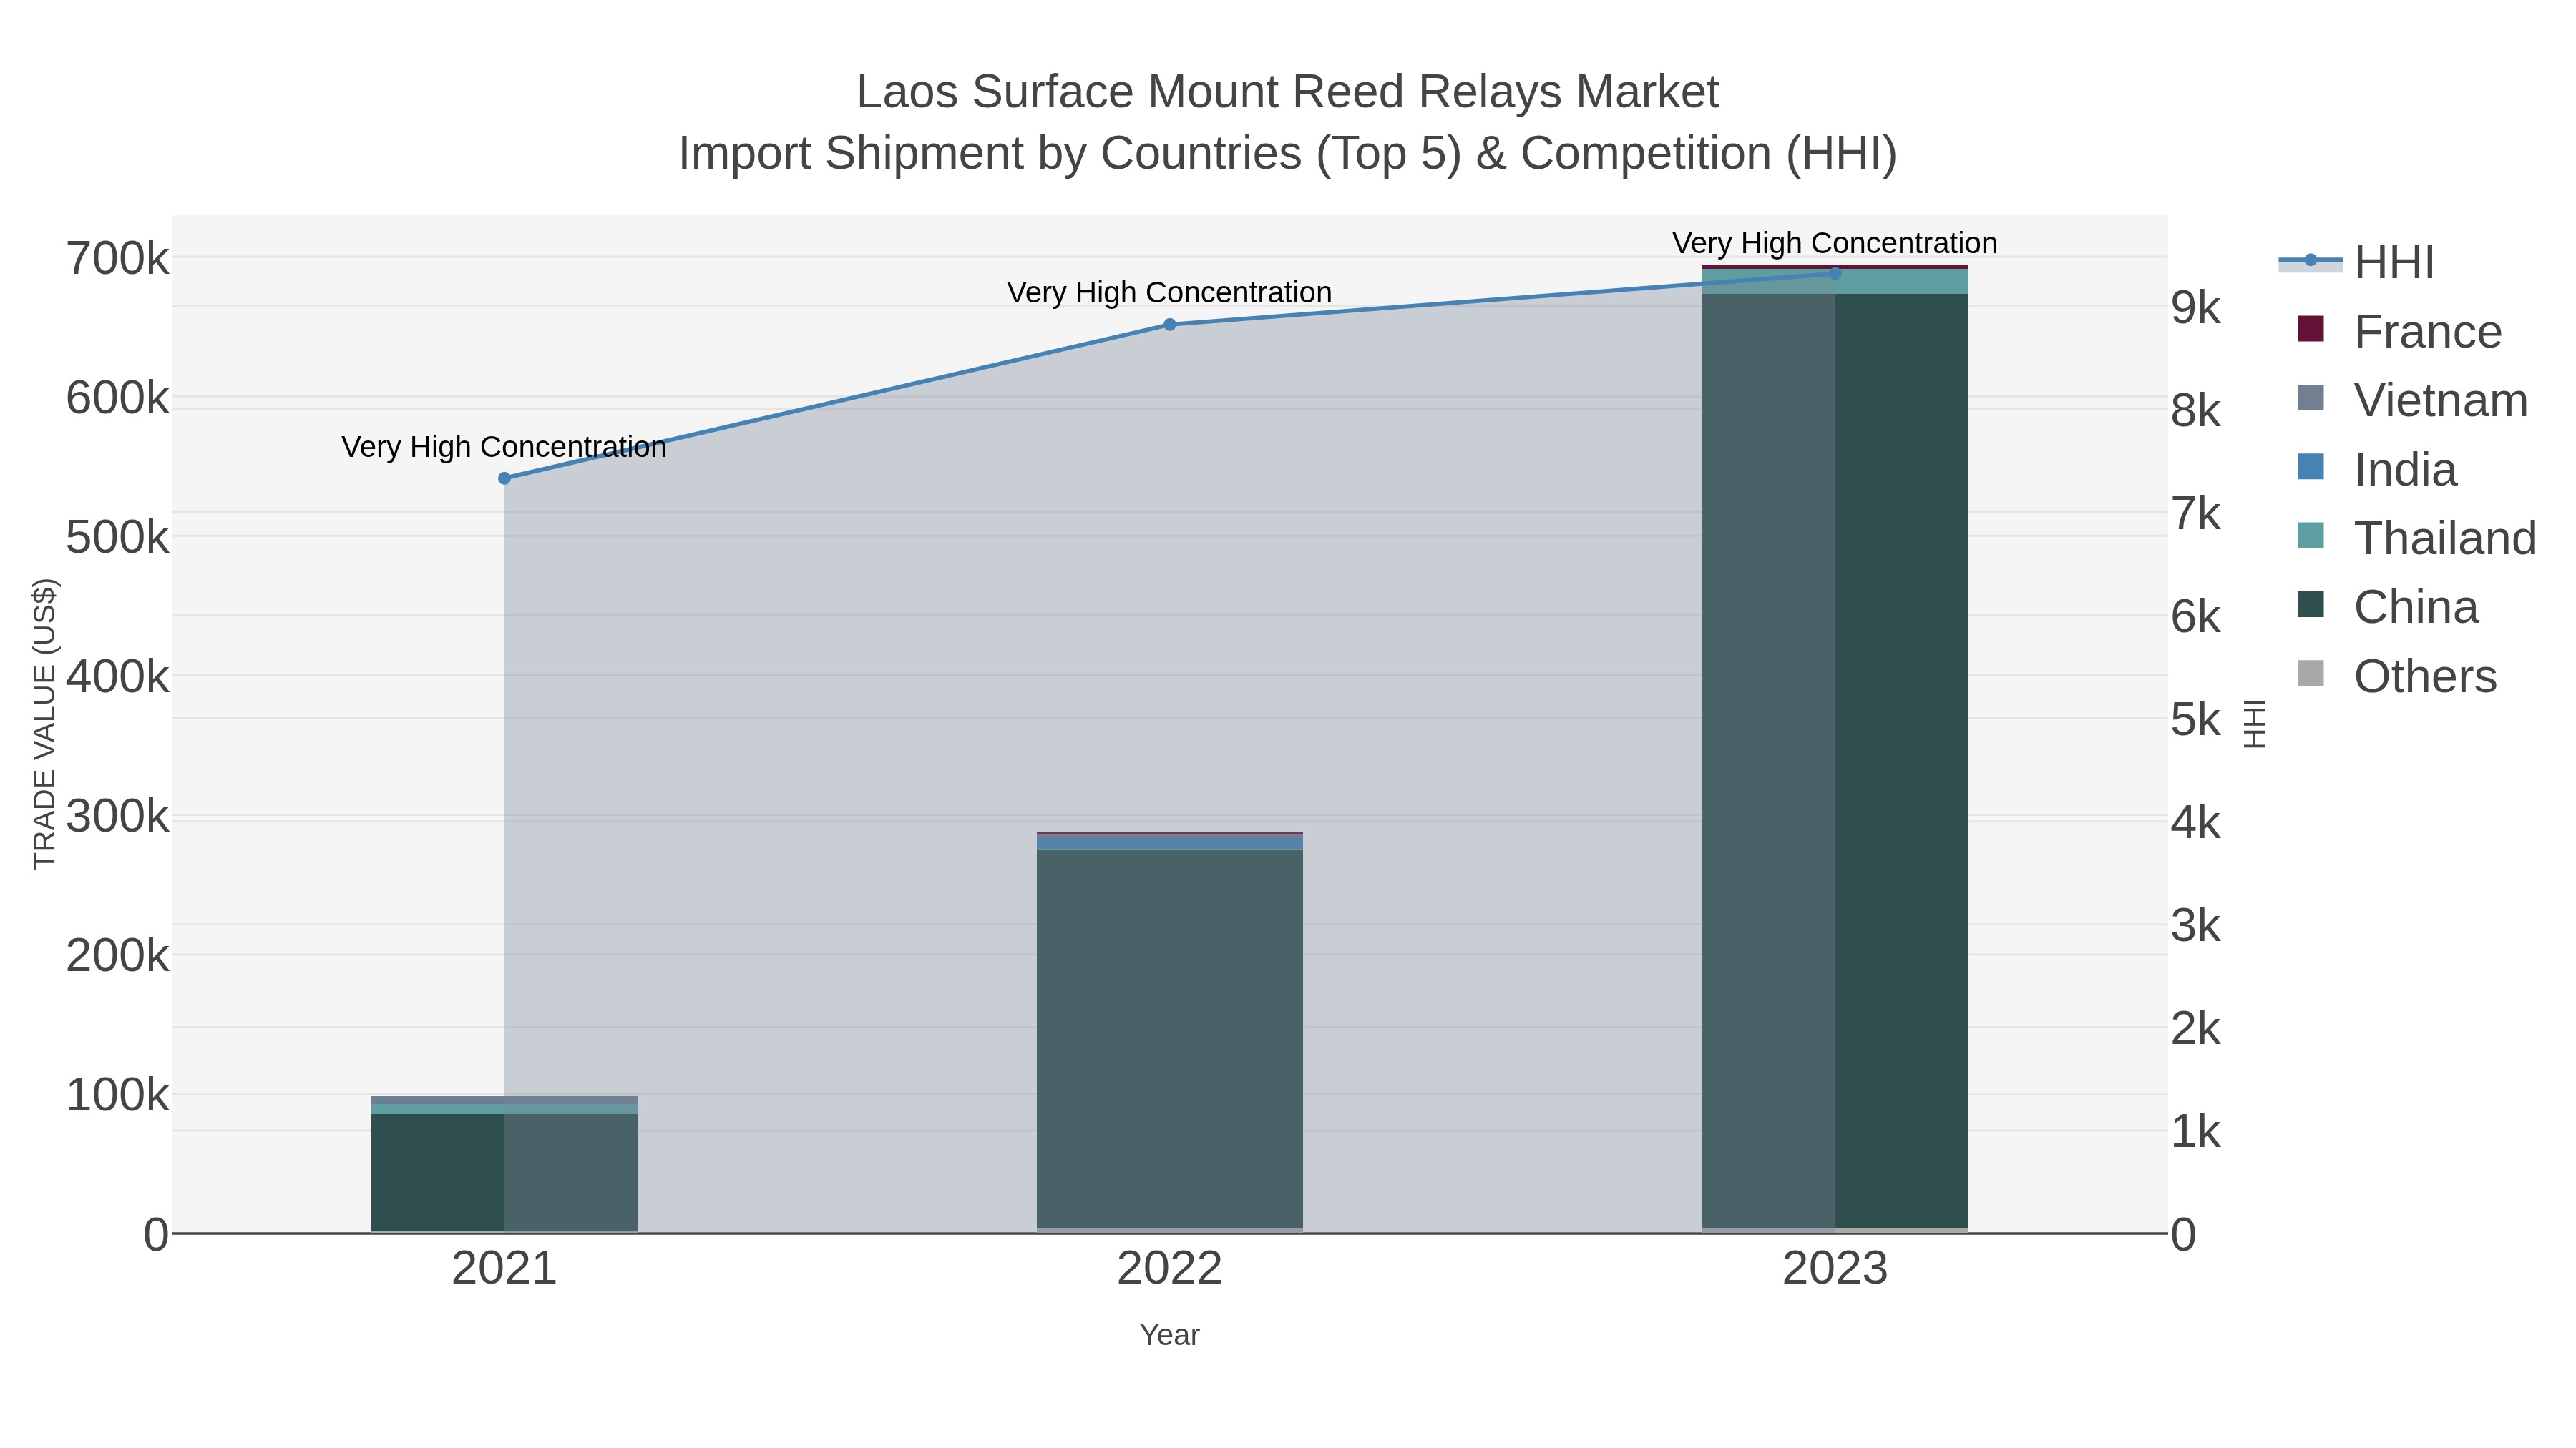
Task: Click the 'Very High Concentration' annotation above 2023
Action: (x=1835, y=244)
